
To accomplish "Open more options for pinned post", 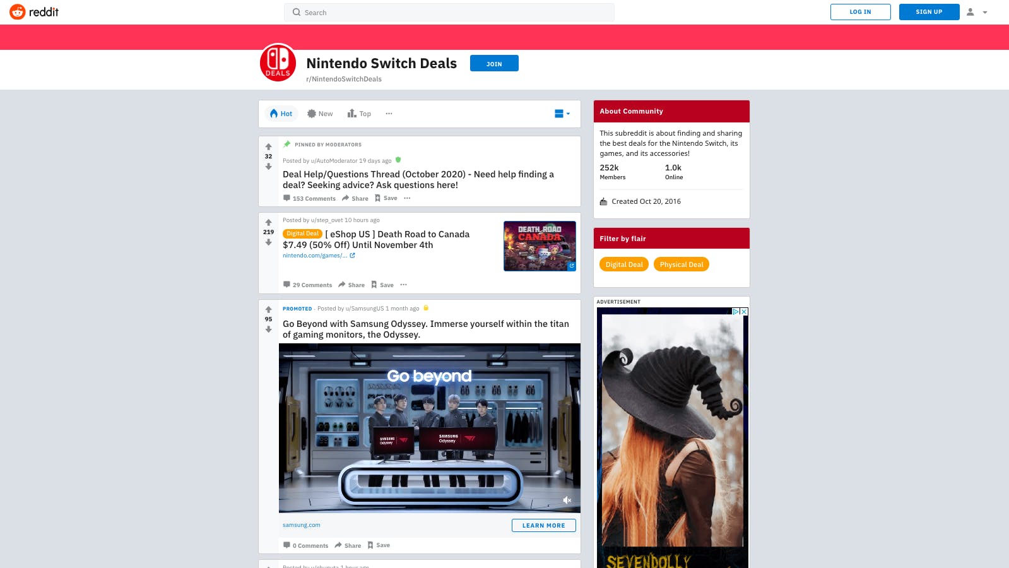I will 407,198.
